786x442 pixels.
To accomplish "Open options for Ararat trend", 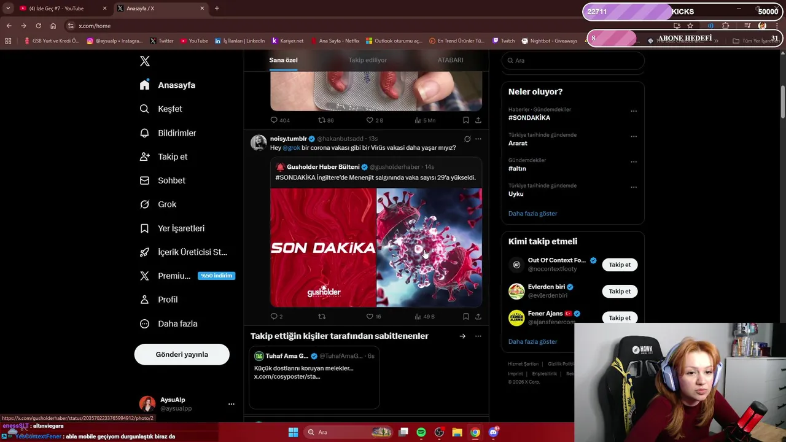I will point(634,136).
